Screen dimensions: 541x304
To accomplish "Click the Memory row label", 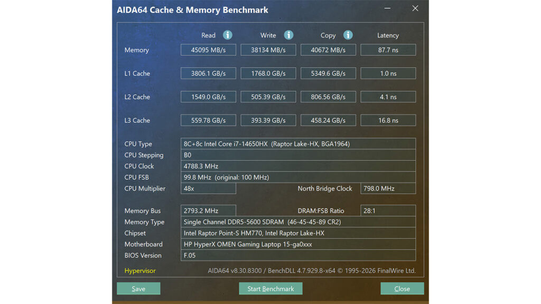I will pos(137,50).
